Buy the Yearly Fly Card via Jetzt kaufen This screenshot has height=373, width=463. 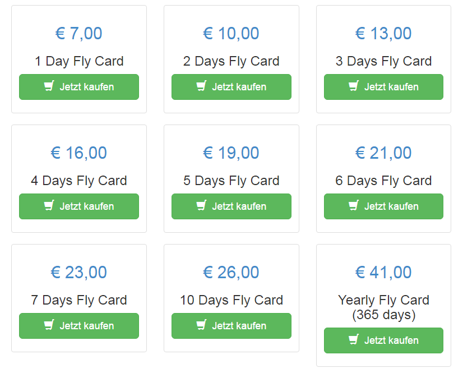(x=383, y=340)
